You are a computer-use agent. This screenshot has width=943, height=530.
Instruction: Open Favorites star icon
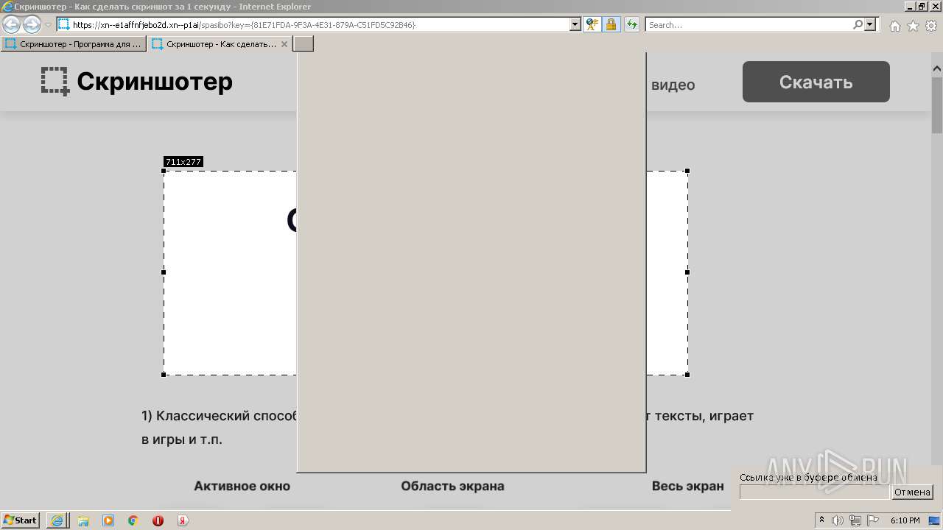coord(913,26)
